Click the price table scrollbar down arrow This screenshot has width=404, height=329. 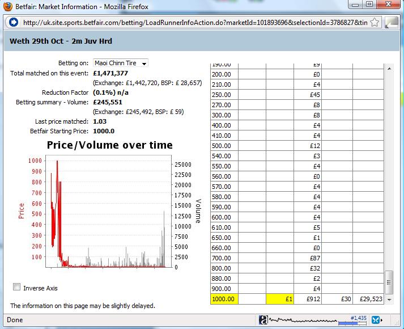coord(389,300)
